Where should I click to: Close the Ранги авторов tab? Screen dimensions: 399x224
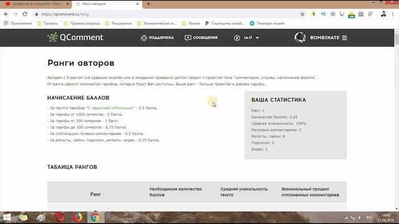[137, 4]
